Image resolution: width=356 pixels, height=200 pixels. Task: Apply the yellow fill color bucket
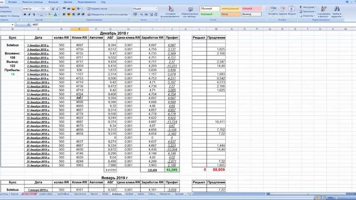pyautogui.click(x=49, y=14)
